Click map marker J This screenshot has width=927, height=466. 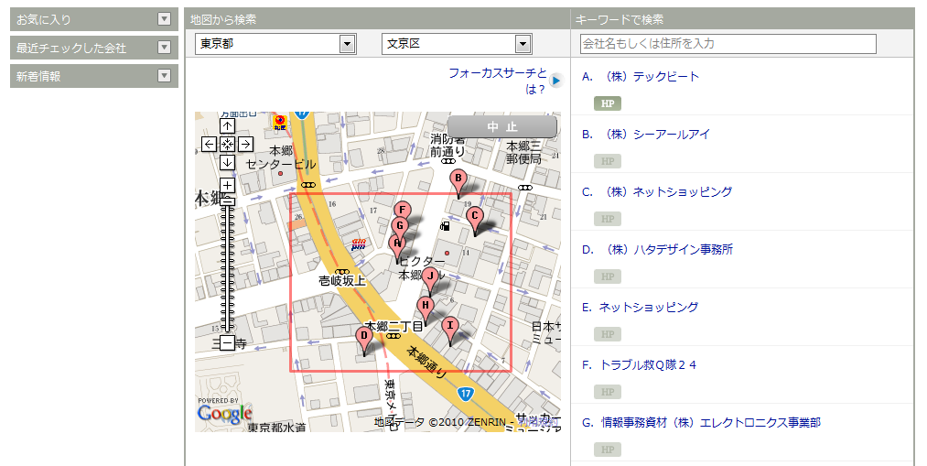pos(430,280)
